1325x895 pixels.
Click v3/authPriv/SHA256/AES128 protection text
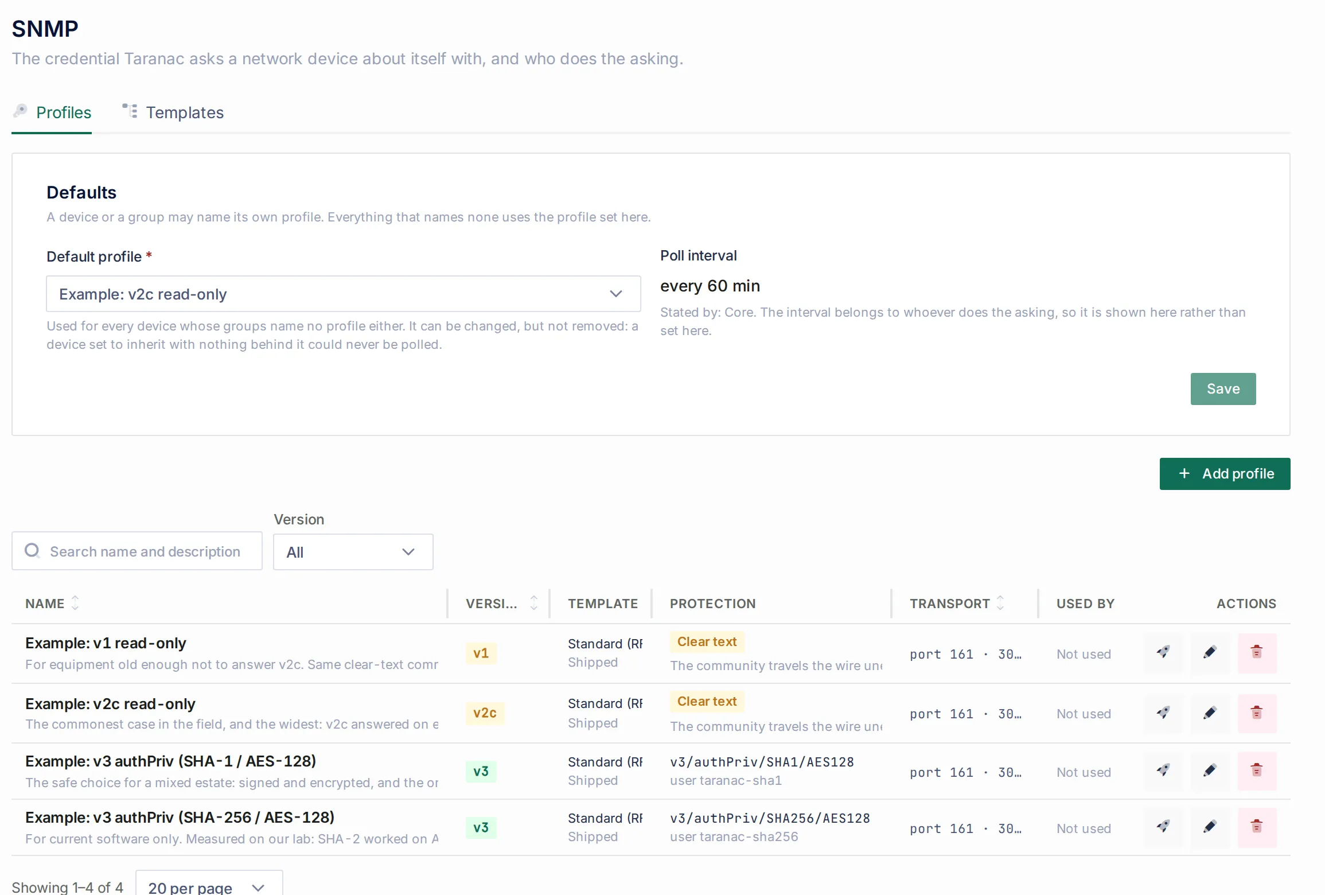tap(770, 818)
